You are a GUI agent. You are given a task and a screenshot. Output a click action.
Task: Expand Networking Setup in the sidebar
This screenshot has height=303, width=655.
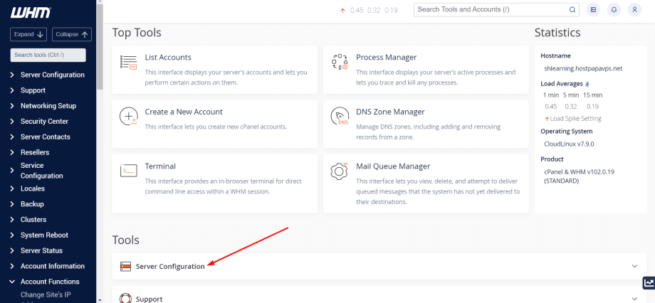(48, 106)
